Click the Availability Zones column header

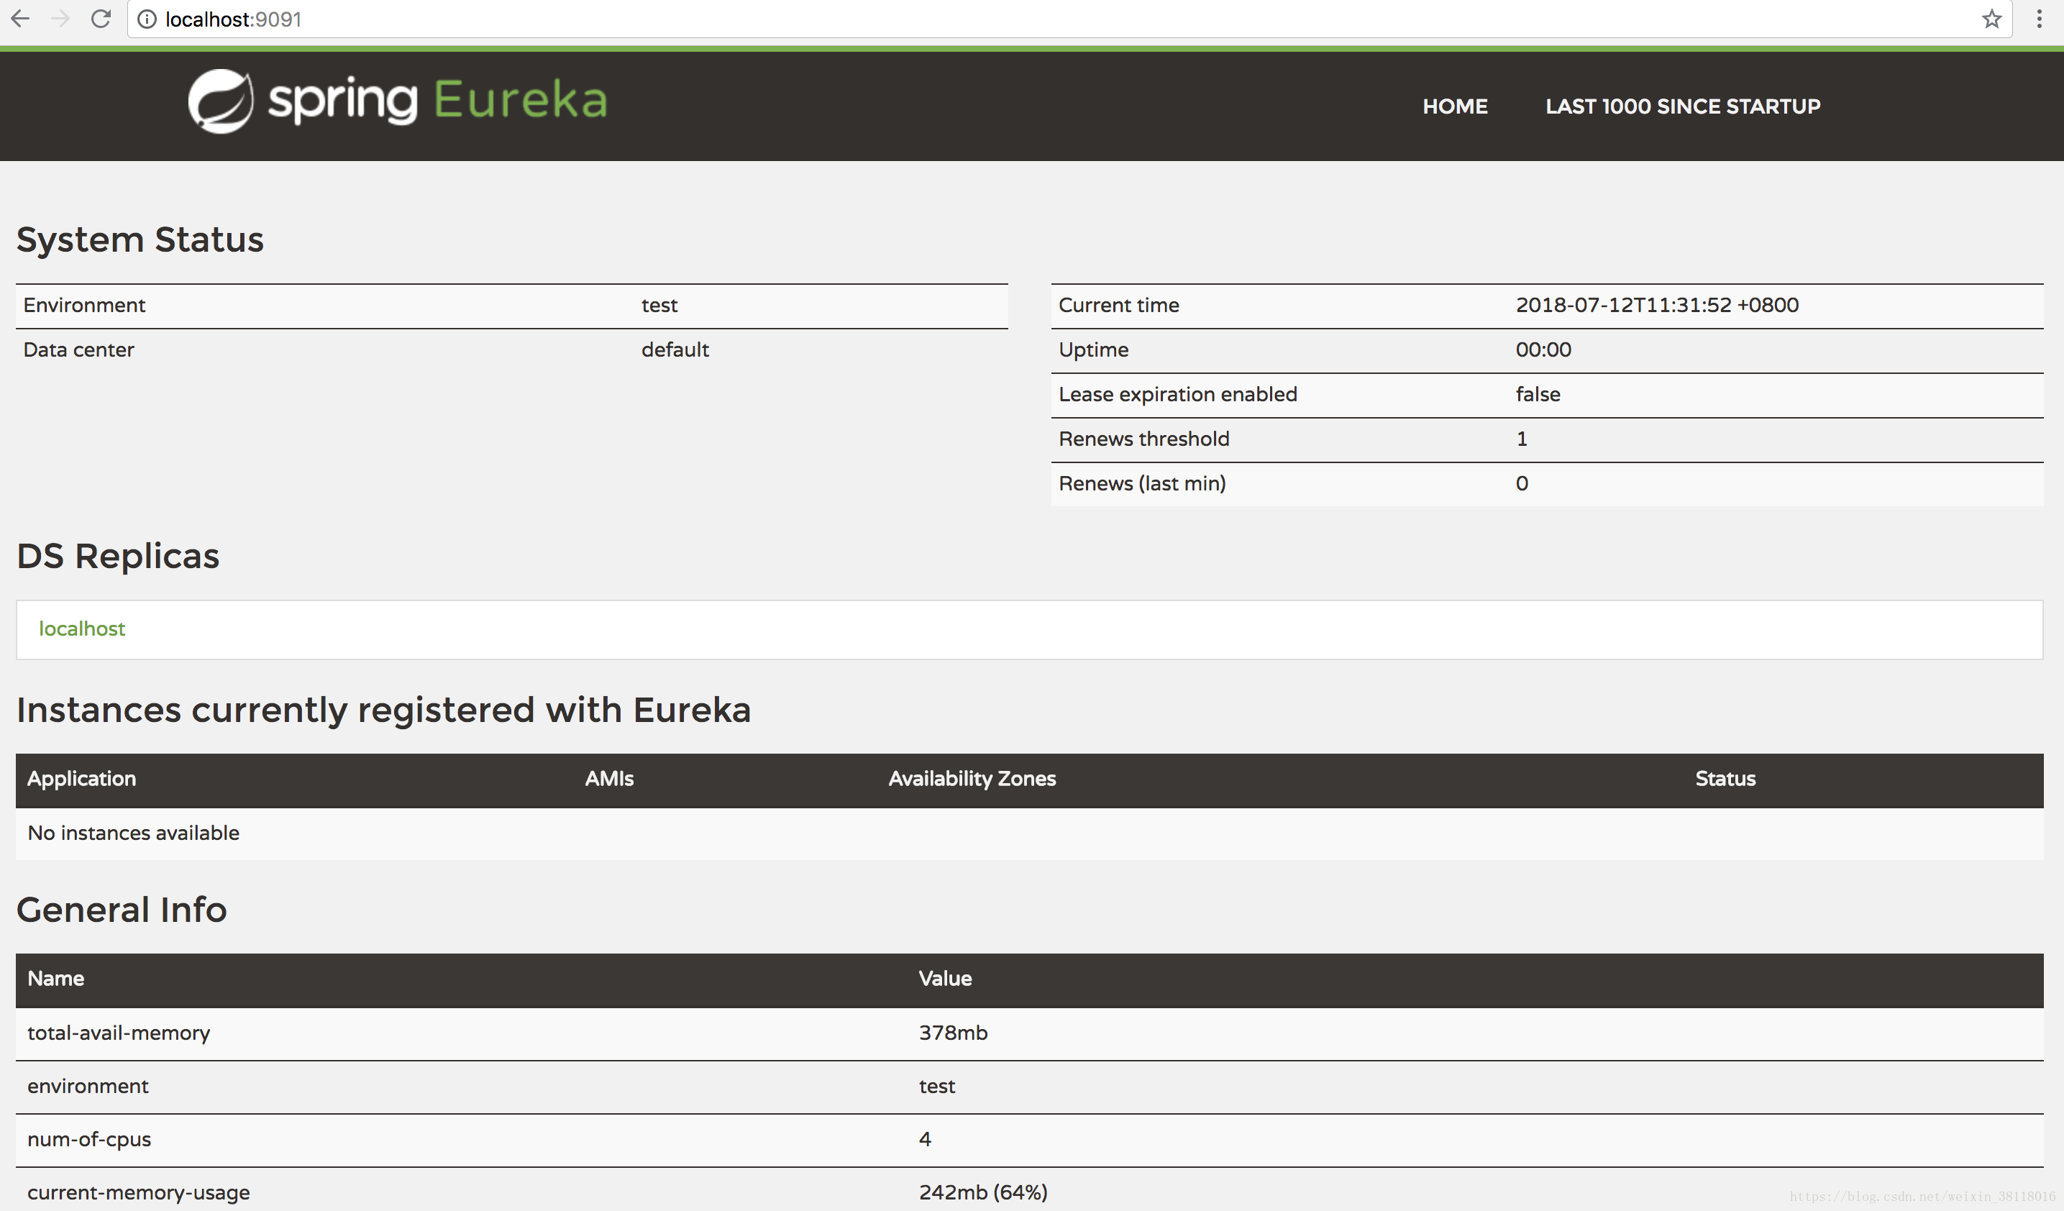click(x=972, y=779)
